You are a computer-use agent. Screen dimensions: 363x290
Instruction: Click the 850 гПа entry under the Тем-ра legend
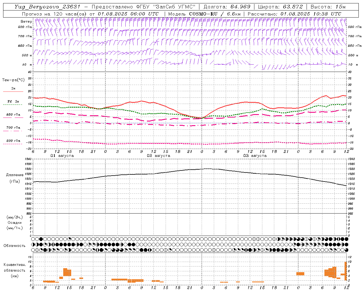pyautogui.click(x=13, y=114)
